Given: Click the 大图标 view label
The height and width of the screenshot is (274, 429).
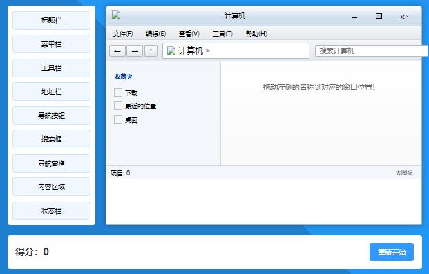Looking at the screenshot, I should pos(404,173).
